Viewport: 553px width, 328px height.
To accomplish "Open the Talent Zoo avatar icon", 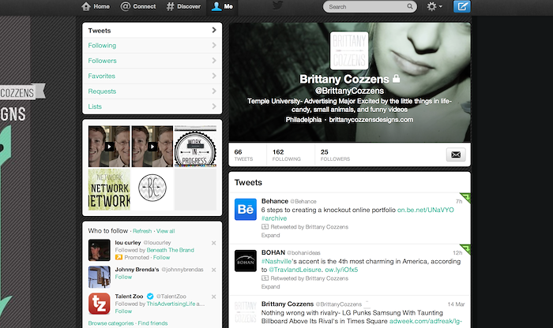I will click(99, 304).
